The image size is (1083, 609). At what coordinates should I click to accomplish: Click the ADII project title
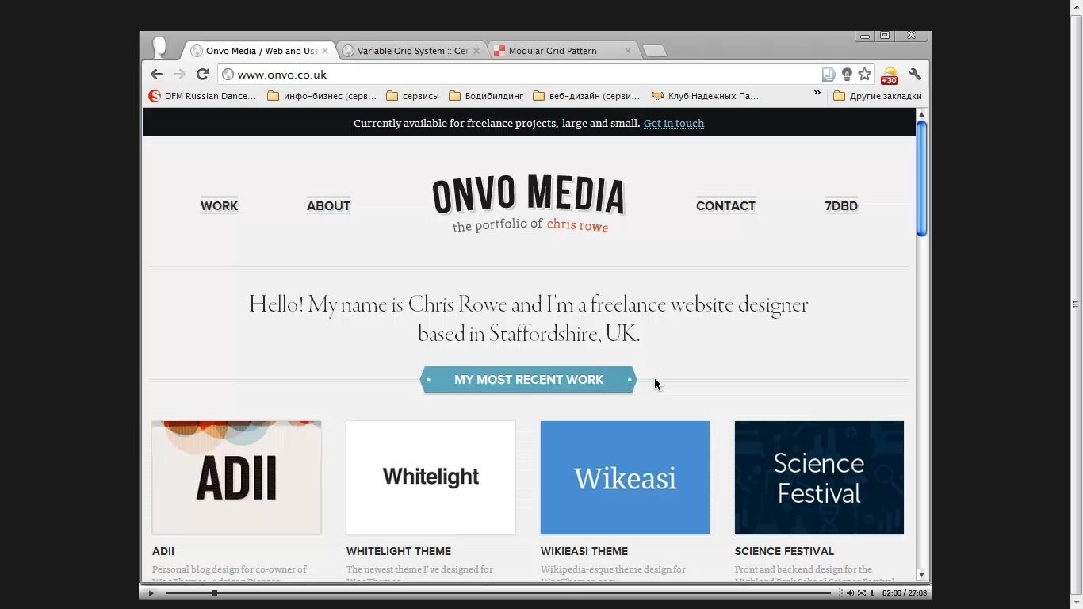[x=163, y=551]
